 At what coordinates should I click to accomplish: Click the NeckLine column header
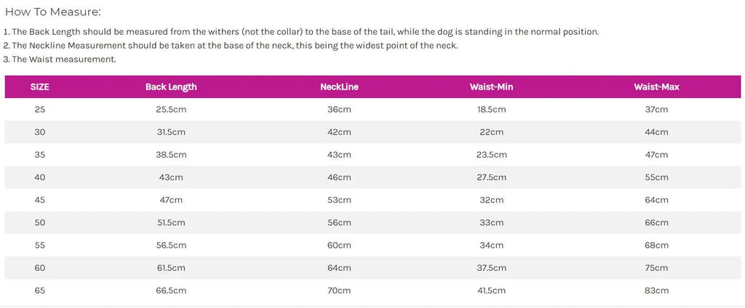(x=339, y=87)
